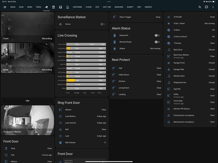Toggle the Keyswitch switch
Viewport: 218px width, 163px height.
pos(157,35)
